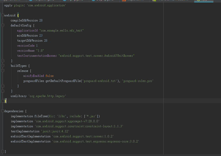Click fold end marker closing buildTypes block
221x156 pixels.
point(3,91)
